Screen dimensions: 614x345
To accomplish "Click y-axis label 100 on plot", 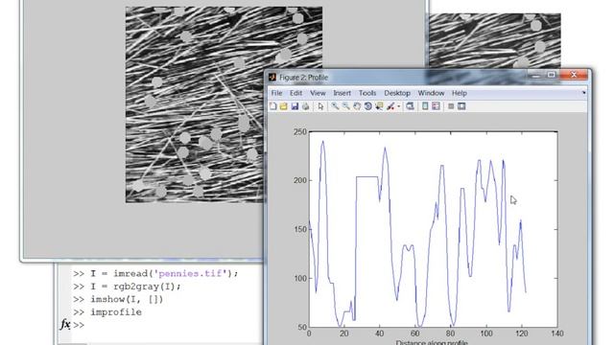I will coord(300,279).
